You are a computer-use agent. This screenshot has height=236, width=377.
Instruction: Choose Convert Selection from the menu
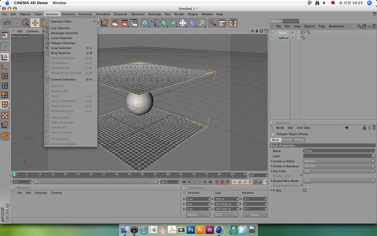pyautogui.click(x=63, y=79)
